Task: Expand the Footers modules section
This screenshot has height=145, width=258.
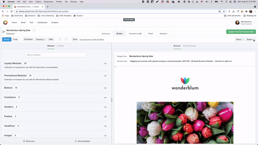Action: pos(105,117)
